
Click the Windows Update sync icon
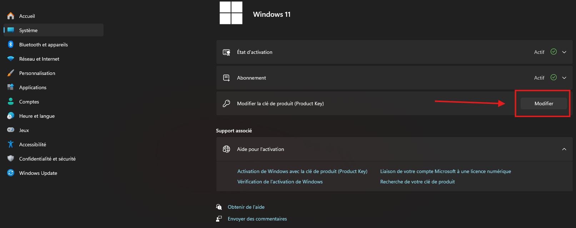pos(11,173)
